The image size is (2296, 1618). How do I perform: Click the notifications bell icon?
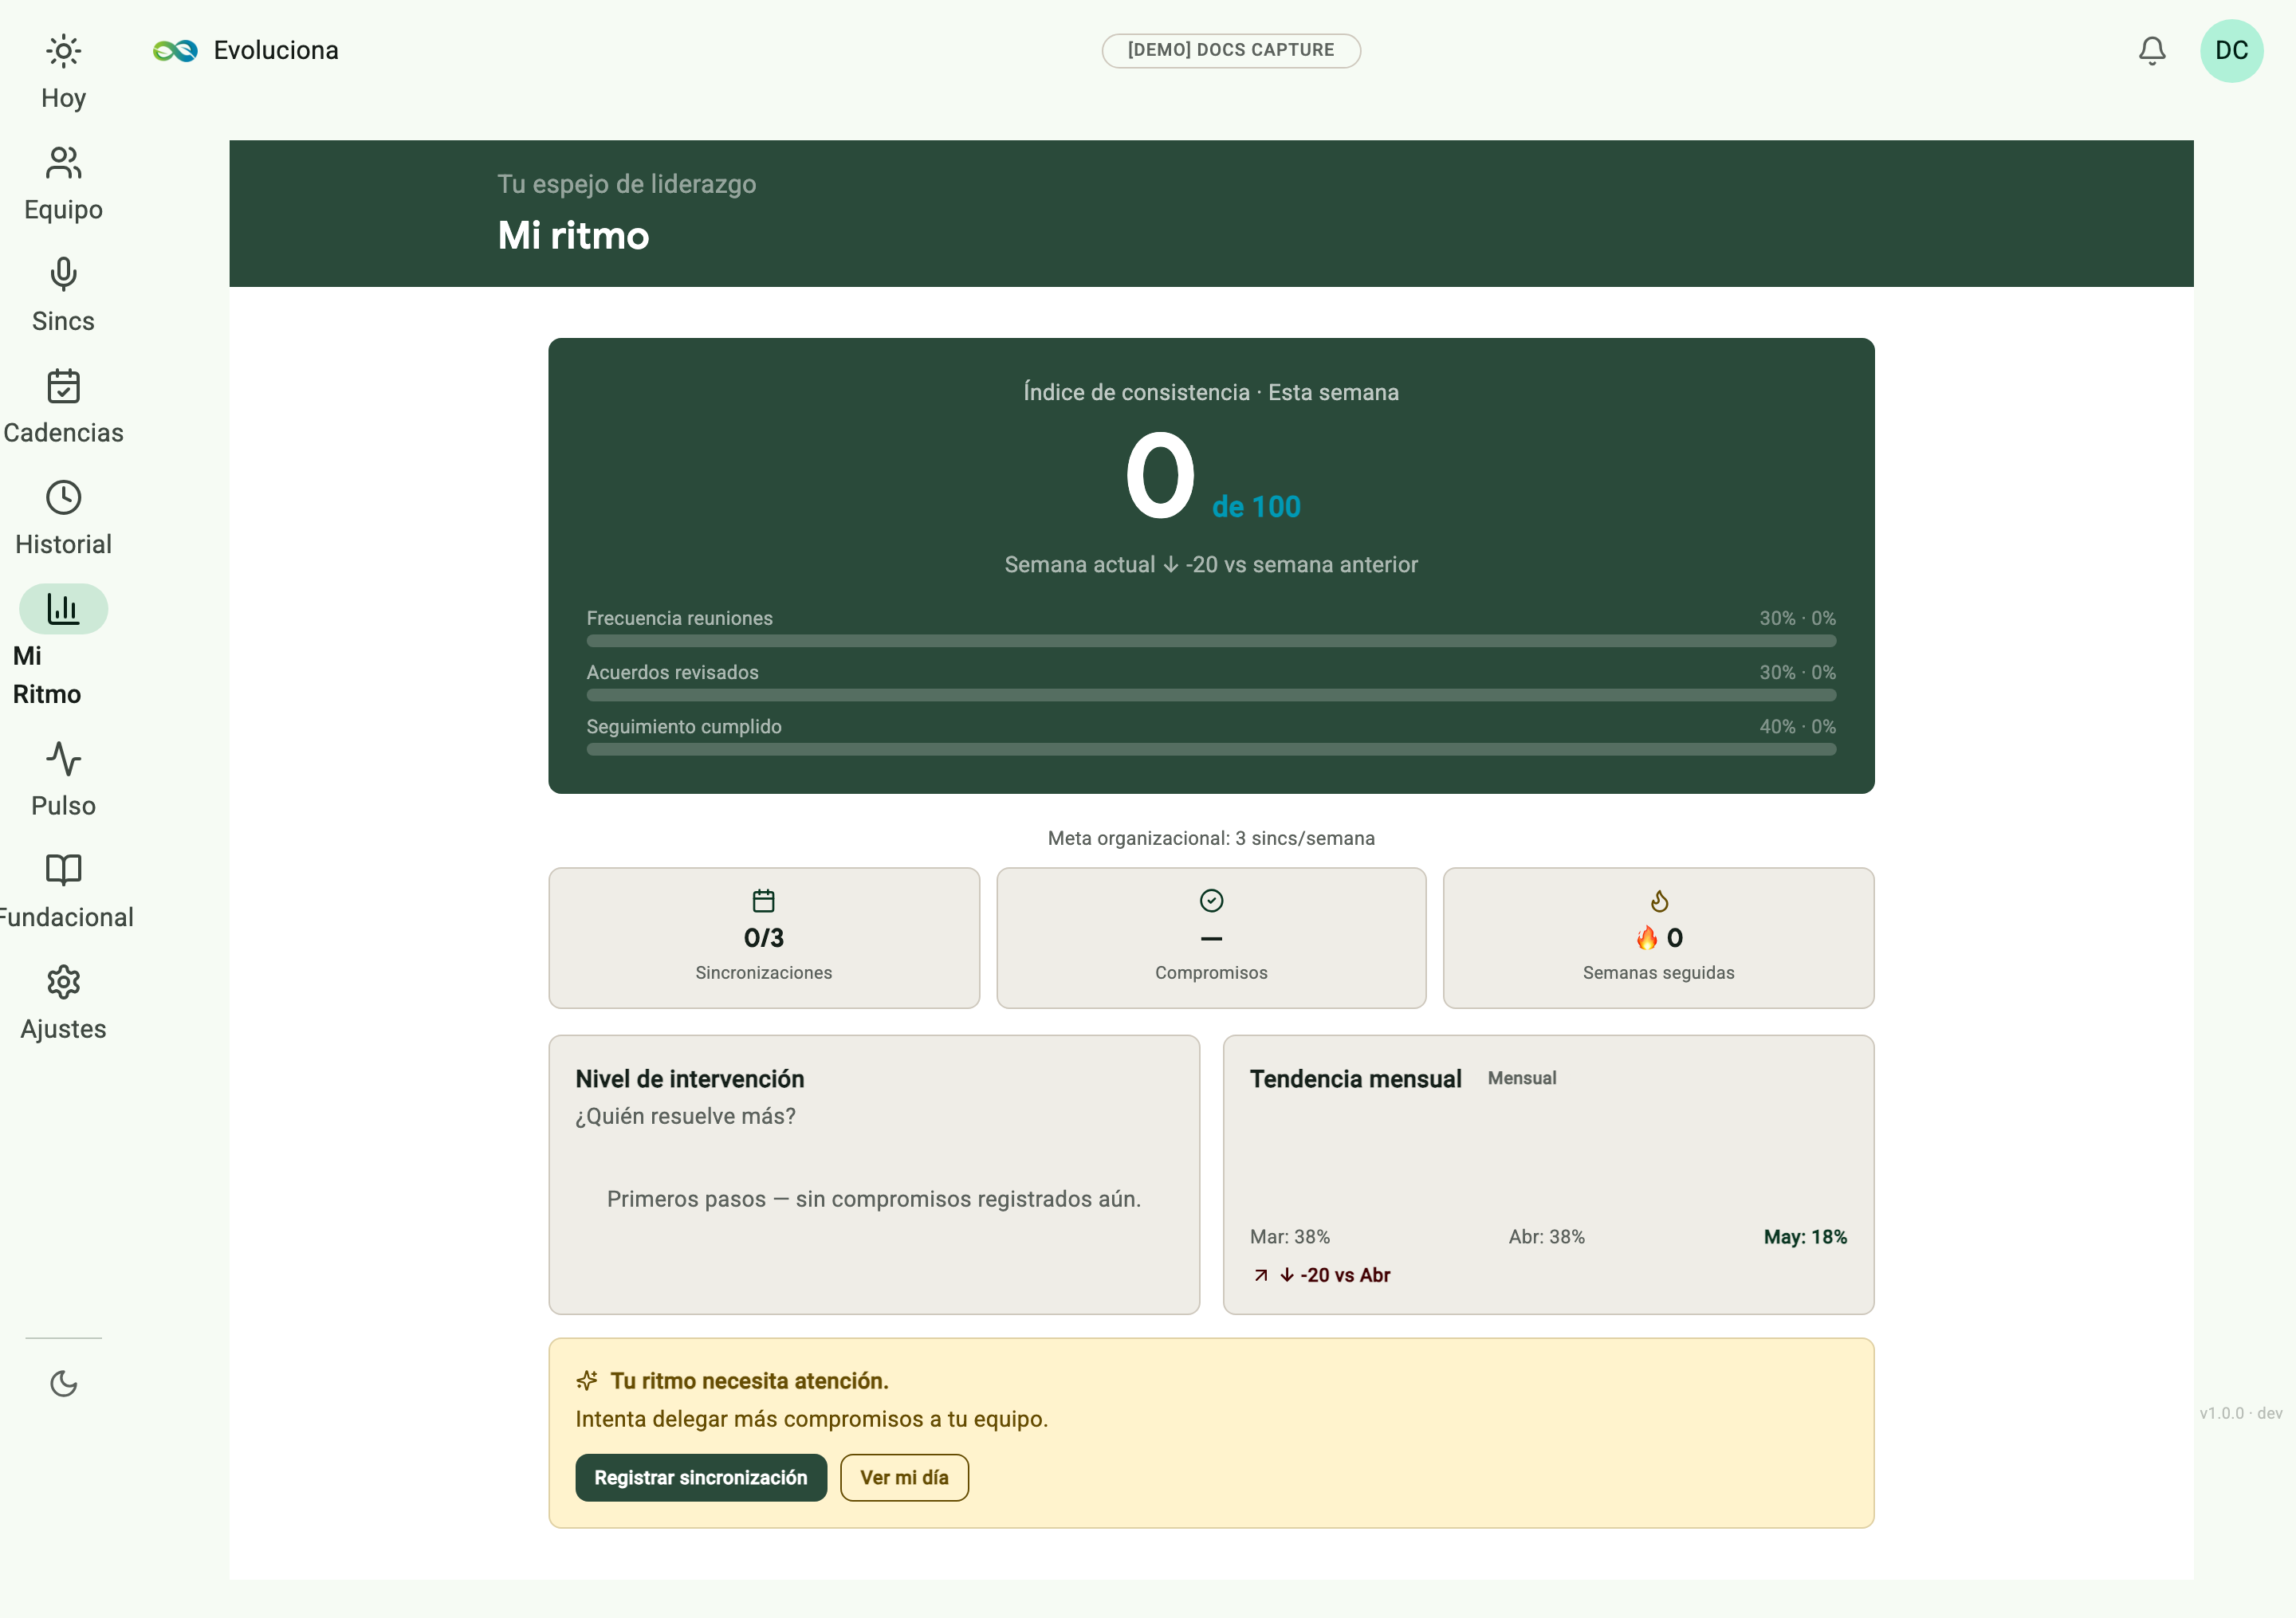[2152, 51]
